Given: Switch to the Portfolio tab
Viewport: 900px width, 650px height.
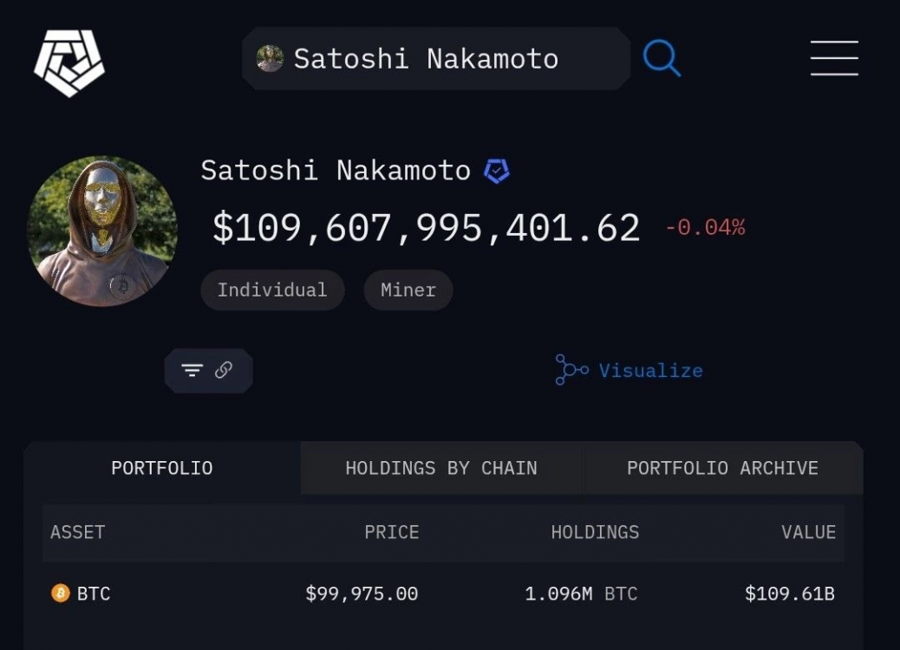Looking at the screenshot, I should pyautogui.click(x=162, y=468).
